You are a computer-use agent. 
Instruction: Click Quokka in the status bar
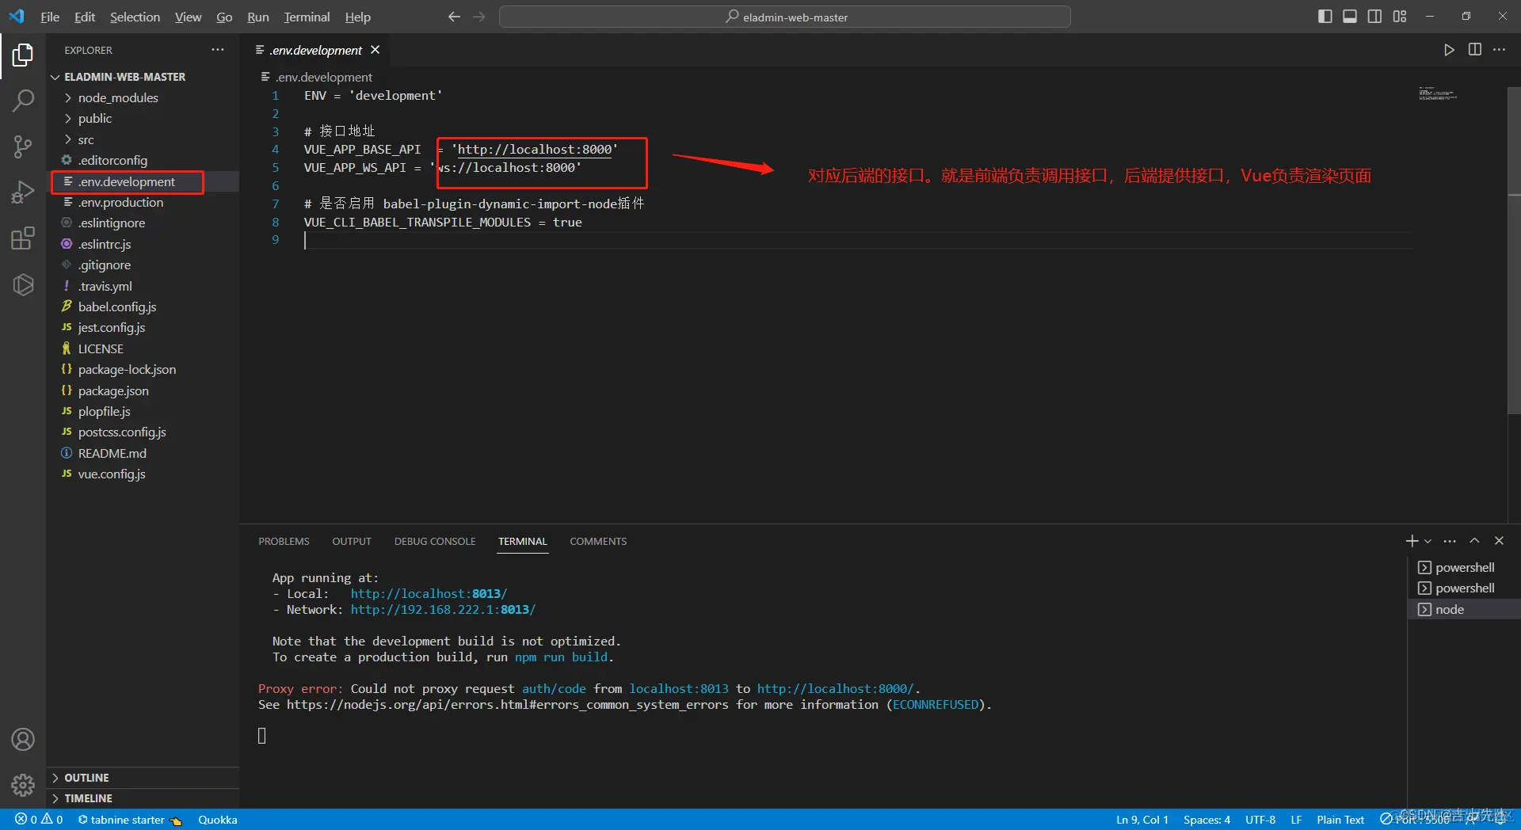pos(218,820)
